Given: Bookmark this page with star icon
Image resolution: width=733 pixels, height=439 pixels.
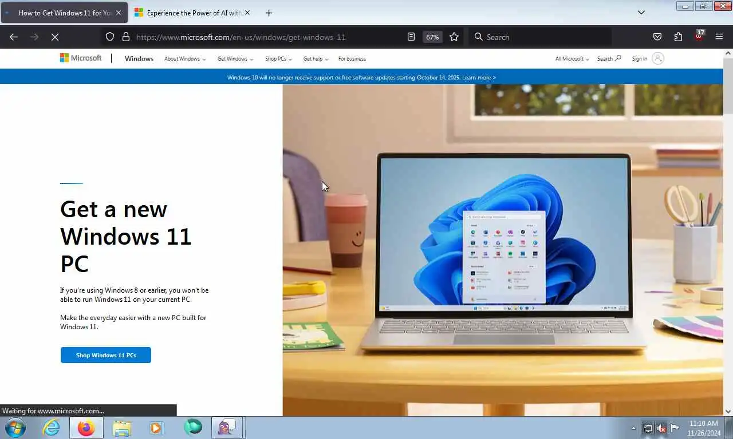Looking at the screenshot, I should tap(454, 37).
